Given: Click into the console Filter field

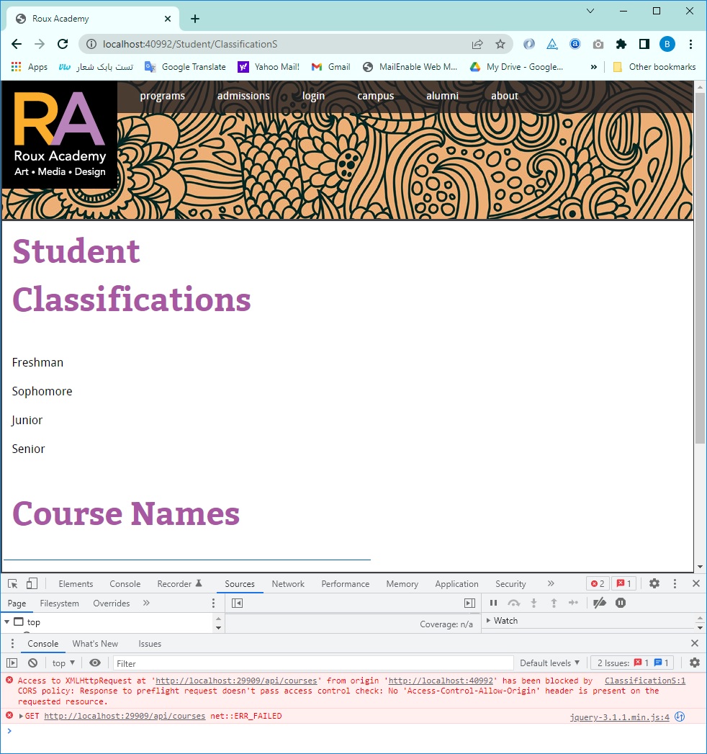Looking at the screenshot, I should coord(312,663).
